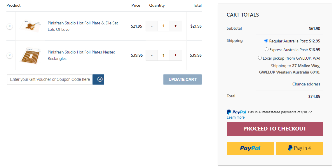This screenshot has width=335, height=168.
Task: Open the Nested Rectangles product page
Action: pos(81,55)
